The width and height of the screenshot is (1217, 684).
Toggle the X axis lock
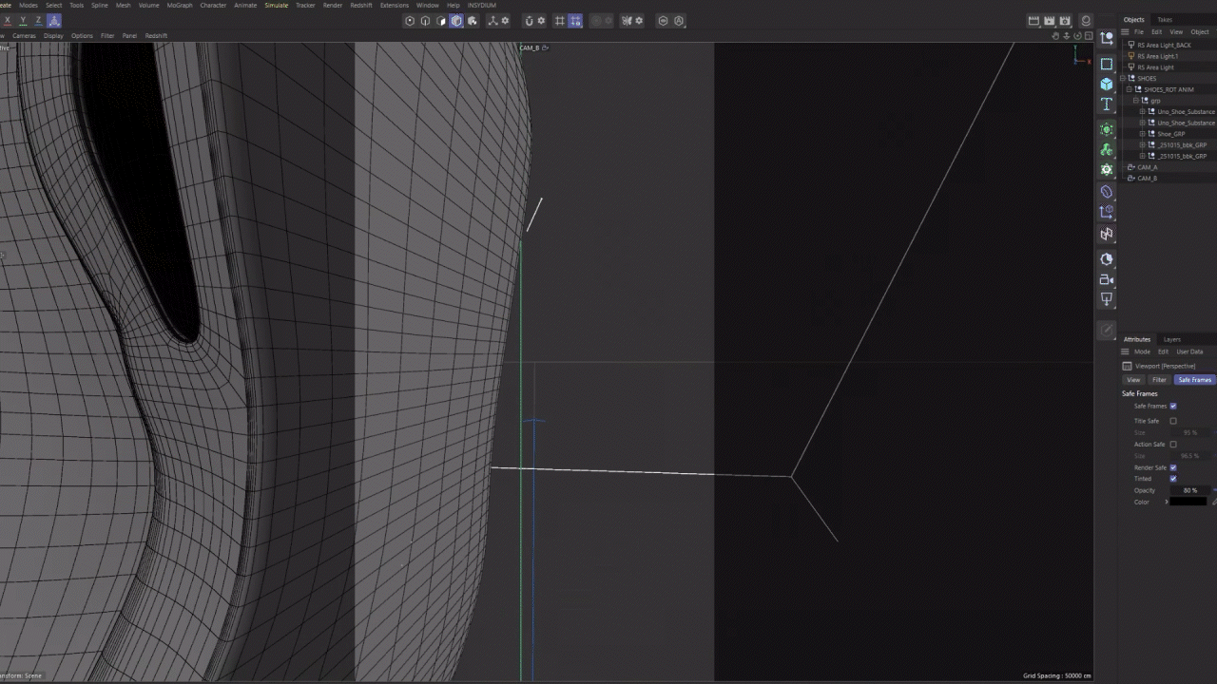(8, 21)
